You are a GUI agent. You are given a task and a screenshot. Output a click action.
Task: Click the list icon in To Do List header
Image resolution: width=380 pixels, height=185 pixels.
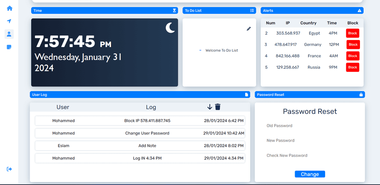tap(252, 10)
